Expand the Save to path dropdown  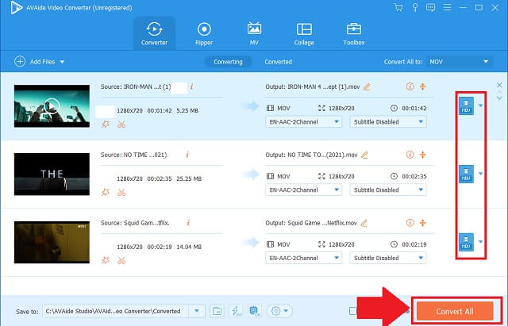click(197, 311)
